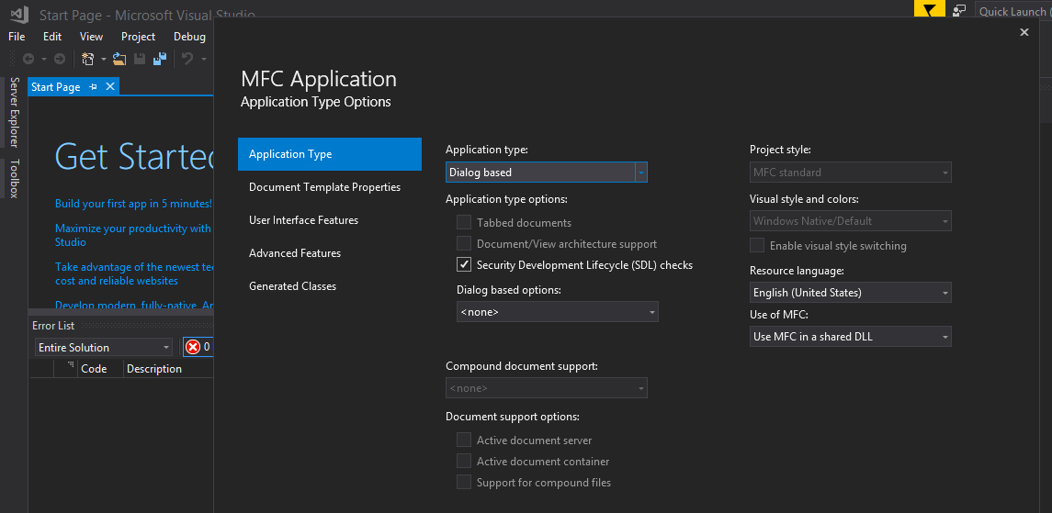Open the File menu
This screenshot has height=513, width=1052.
click(x=17, y=37)
